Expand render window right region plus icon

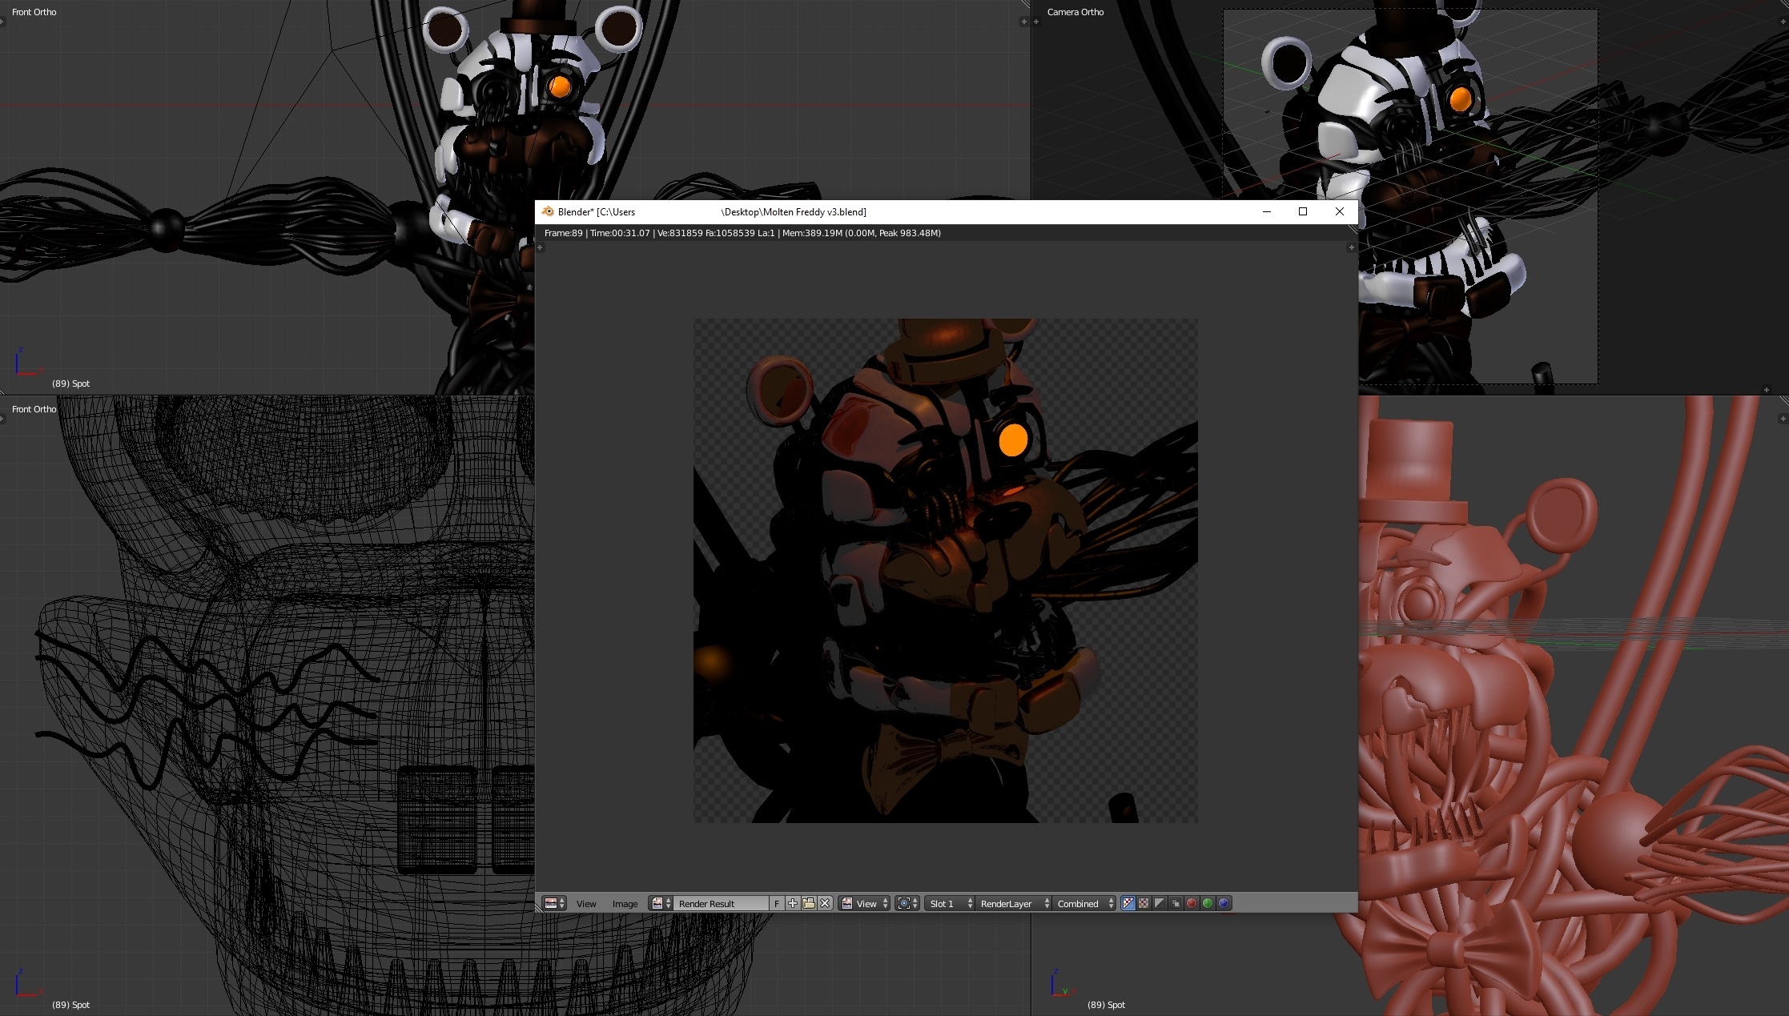point(1352,247)
